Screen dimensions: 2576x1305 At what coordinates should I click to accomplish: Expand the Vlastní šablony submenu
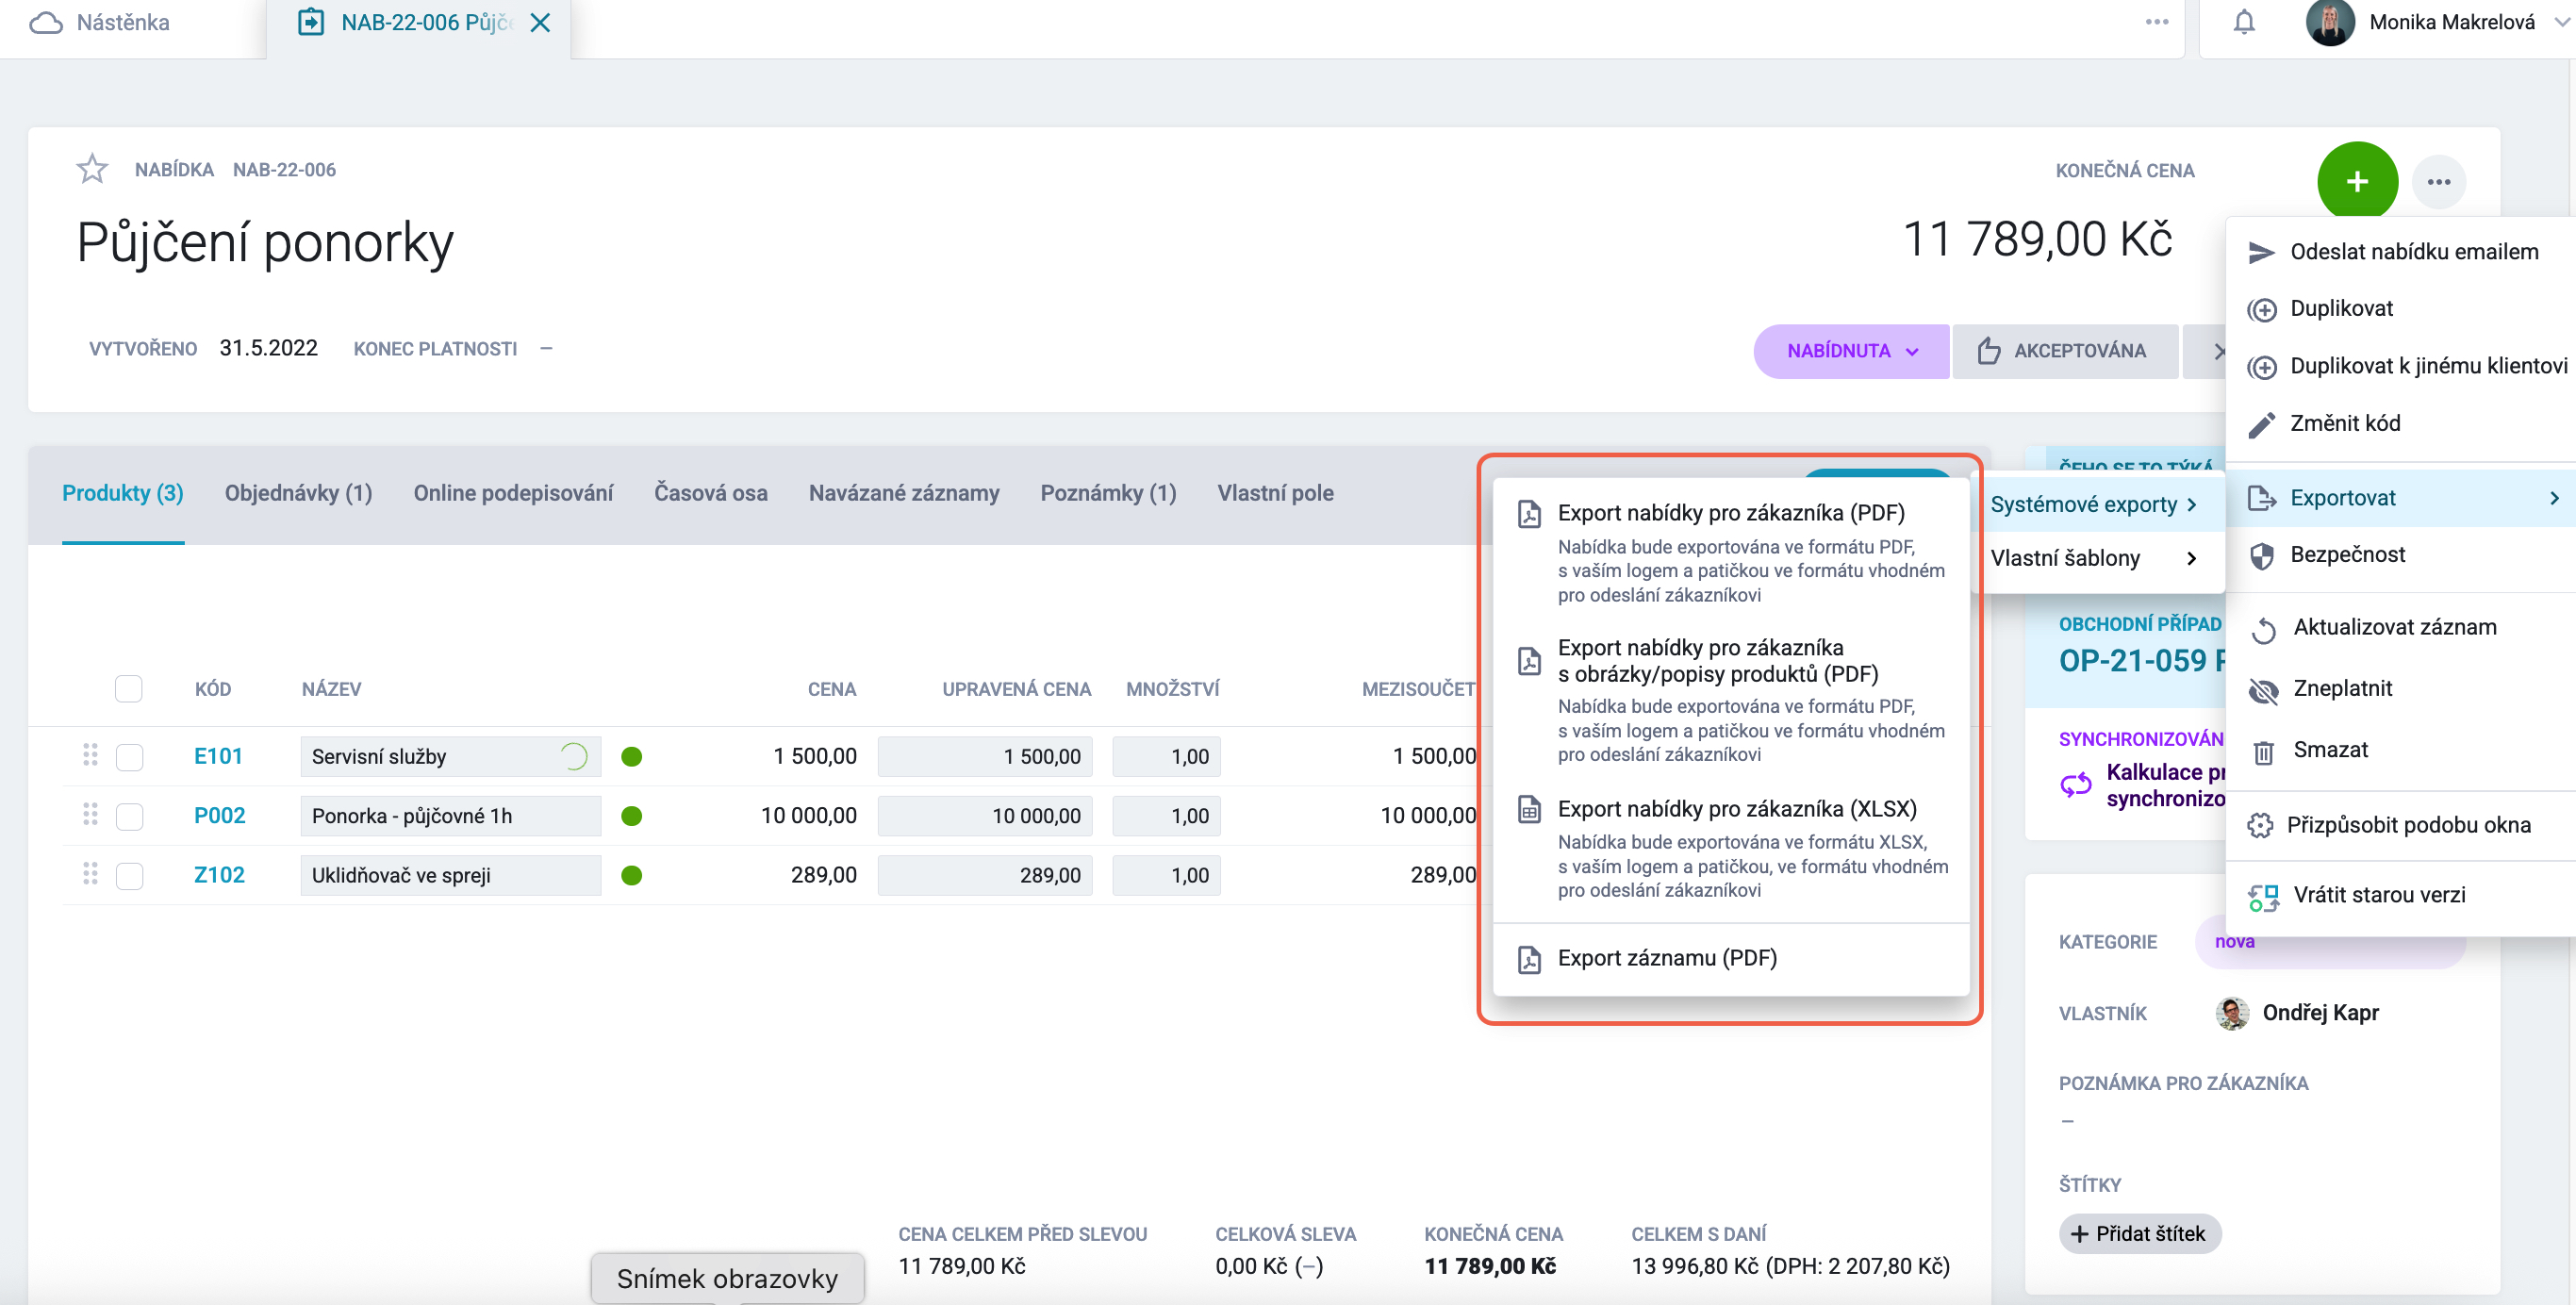[2095, 558]
